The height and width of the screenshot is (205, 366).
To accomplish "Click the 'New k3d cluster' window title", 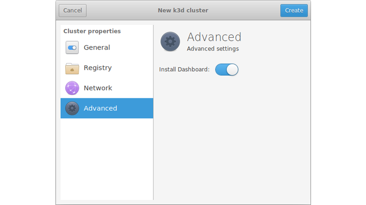I will point(183,10).
